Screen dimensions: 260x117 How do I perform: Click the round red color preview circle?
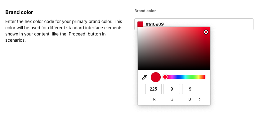pos(156,77)
